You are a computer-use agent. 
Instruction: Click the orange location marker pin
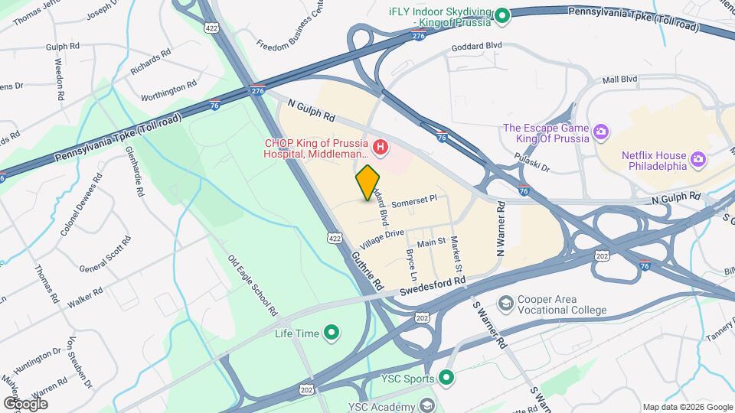[x=367, y=183]
